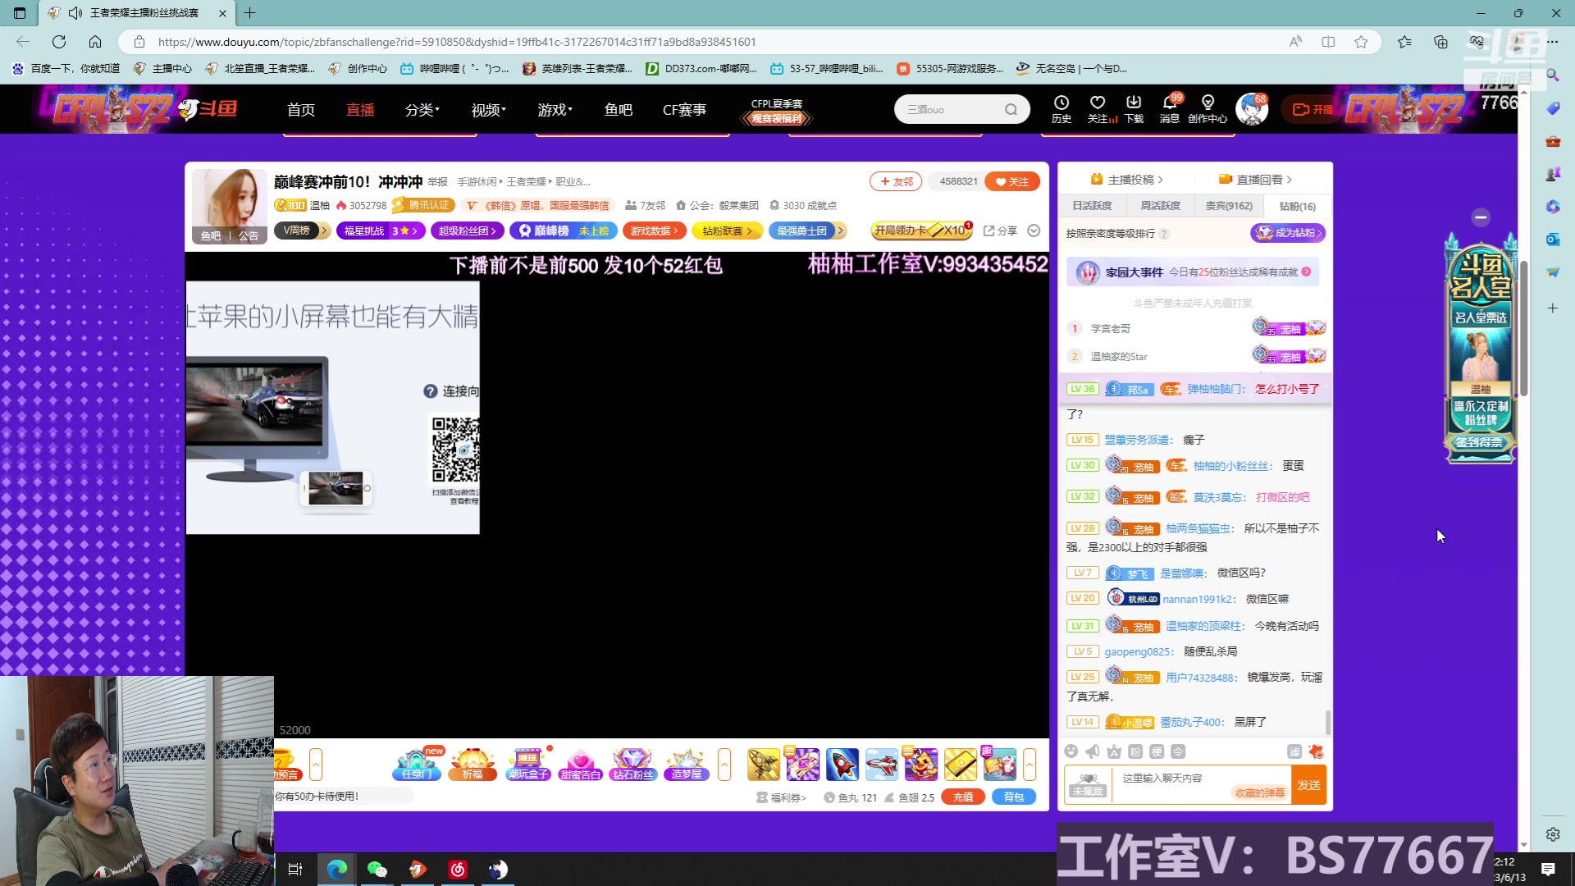1575x886 pixels.
Task: Open the 令 command chat option
Action: (1178, 751)
